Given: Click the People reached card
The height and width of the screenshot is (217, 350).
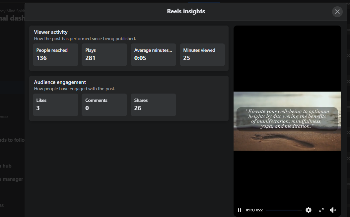Looking at the screenshot, I should click(x=56, y=55).
